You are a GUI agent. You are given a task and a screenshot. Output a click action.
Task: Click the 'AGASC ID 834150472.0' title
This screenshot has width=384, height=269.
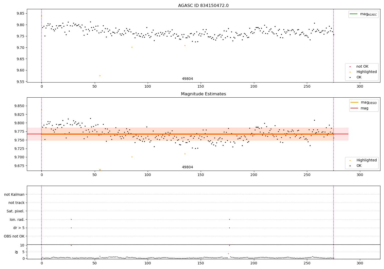click(x=203, y=6)
